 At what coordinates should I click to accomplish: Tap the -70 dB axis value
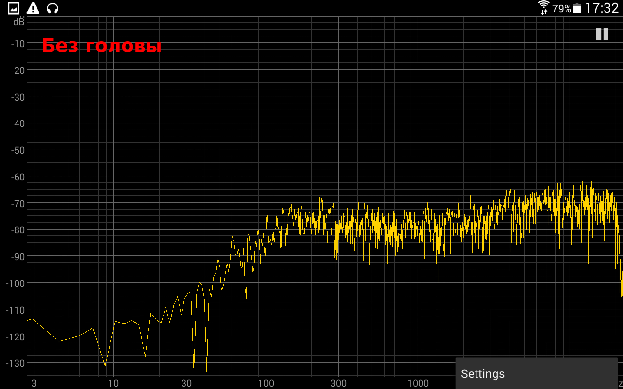point(18,203)
